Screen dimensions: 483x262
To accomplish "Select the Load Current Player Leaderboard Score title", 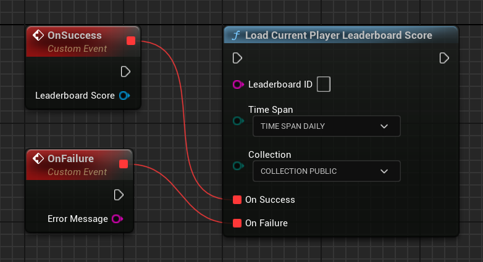I will click(338, 35).
